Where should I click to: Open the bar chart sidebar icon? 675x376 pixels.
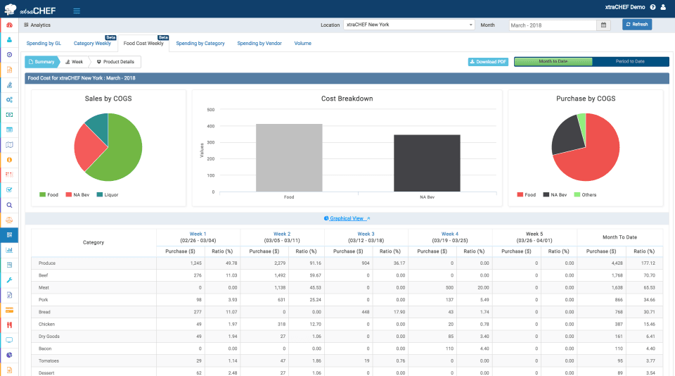9,250
